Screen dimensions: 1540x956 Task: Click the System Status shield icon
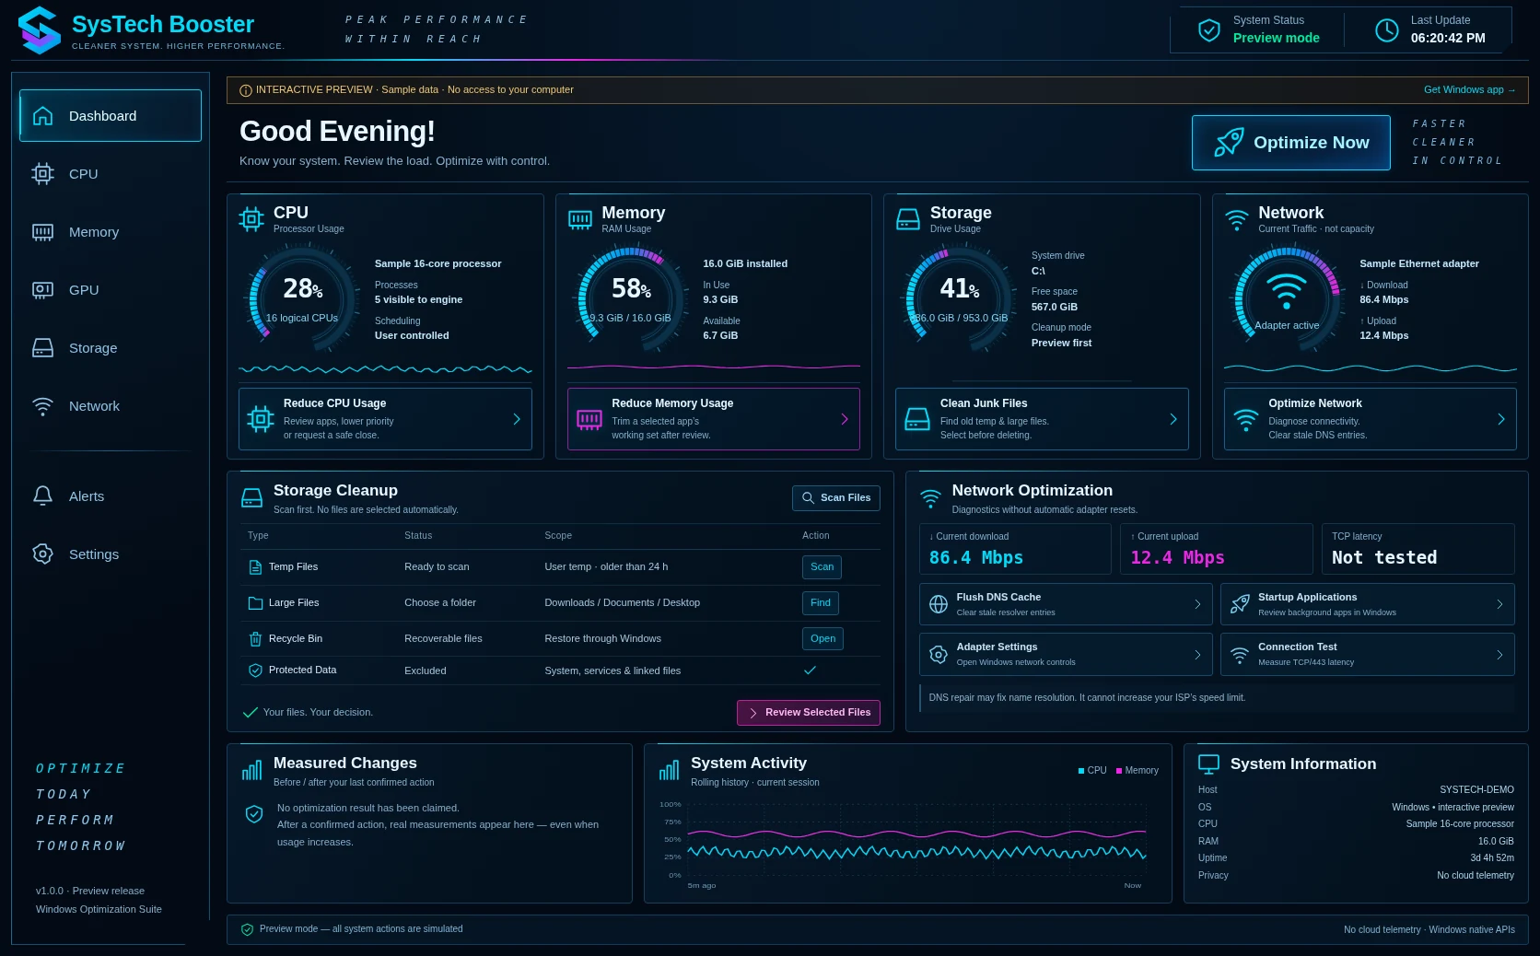tap(1209, 30)
